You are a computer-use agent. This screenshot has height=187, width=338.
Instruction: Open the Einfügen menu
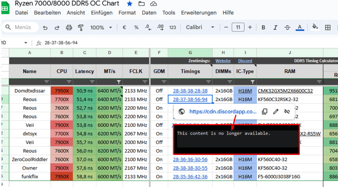(x=102, y=13)
